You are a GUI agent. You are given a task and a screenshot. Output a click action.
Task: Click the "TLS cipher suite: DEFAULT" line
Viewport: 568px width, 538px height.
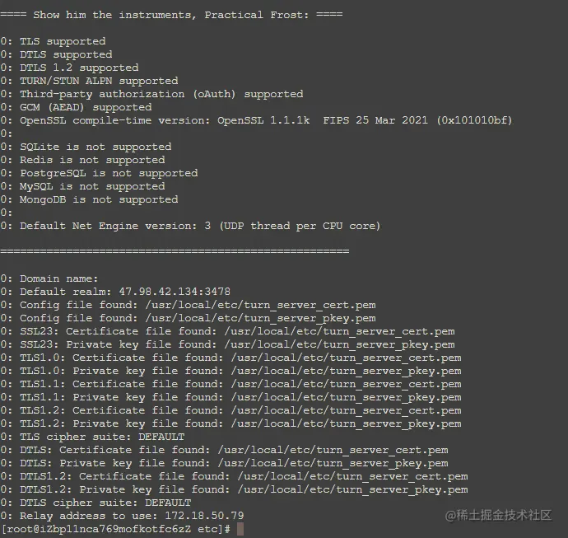point(102,437)
